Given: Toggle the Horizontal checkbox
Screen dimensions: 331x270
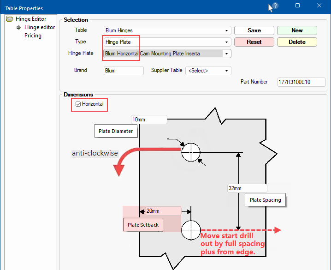Looking at the screenshot, I should [x=78, y=104].
